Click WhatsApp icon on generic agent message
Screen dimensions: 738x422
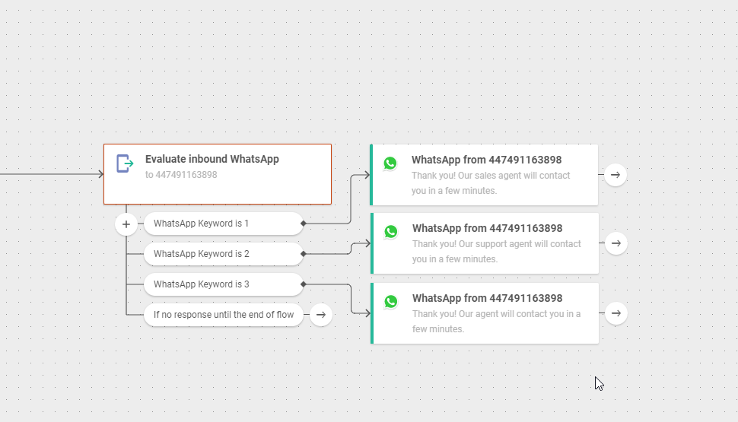click(x=391, y=302)
